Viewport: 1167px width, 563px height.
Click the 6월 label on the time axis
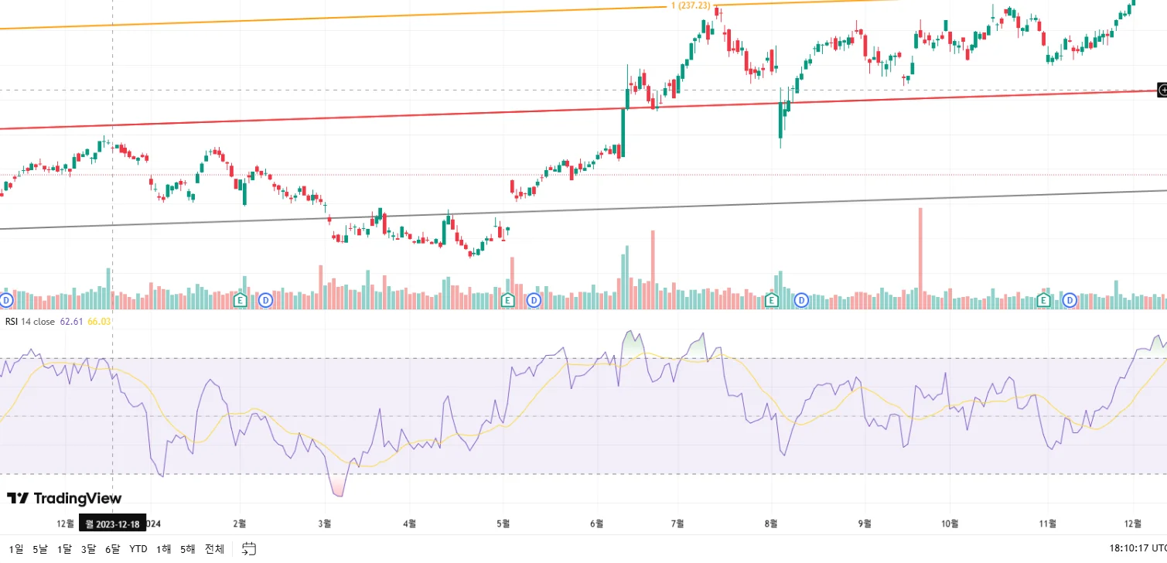(596, 524)
